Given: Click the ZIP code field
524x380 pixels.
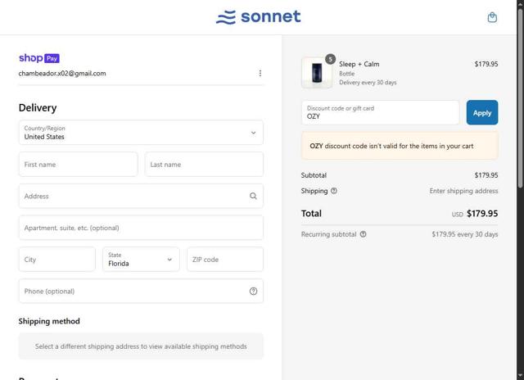Looking at the screenshot, I should 225,260.
